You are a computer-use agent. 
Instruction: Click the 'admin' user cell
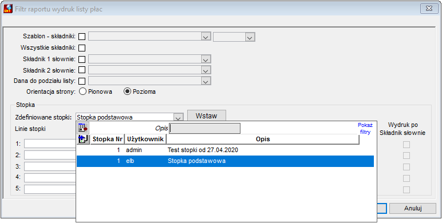[134, 150]
